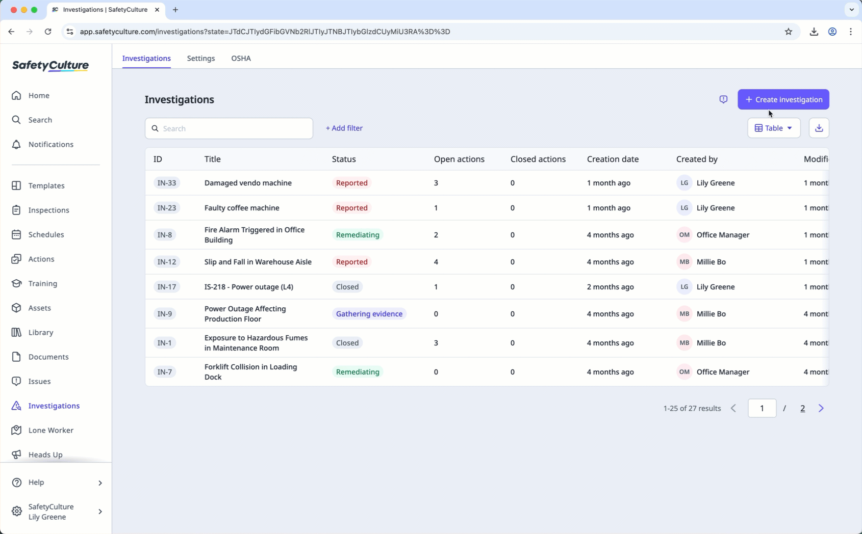The height and width of the screenshot is (534, 862).
Task: Go to Templates in sidebar
Action: pyautogui.click(x=46, y=185)
